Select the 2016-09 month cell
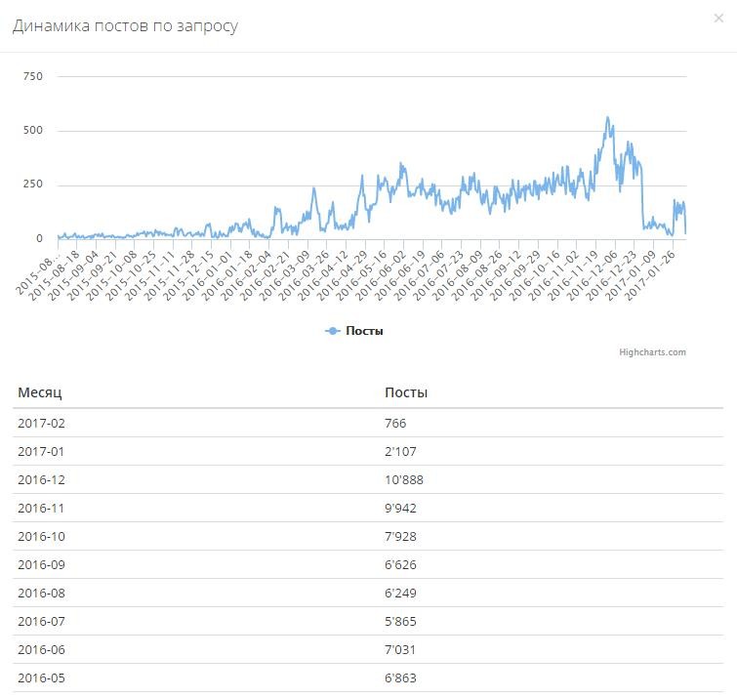 [41, 564]
